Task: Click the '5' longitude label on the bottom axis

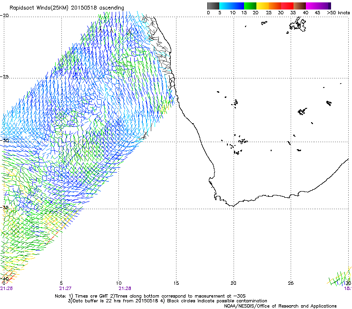Action: click(61, 283)
